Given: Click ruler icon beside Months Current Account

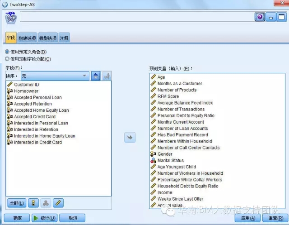Looking at the screenshot, I should (x=154, y=122).
